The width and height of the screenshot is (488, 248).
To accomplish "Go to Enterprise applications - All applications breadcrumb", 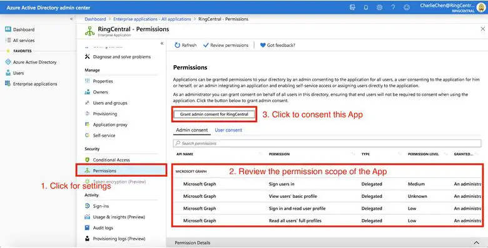I will 152,19.
